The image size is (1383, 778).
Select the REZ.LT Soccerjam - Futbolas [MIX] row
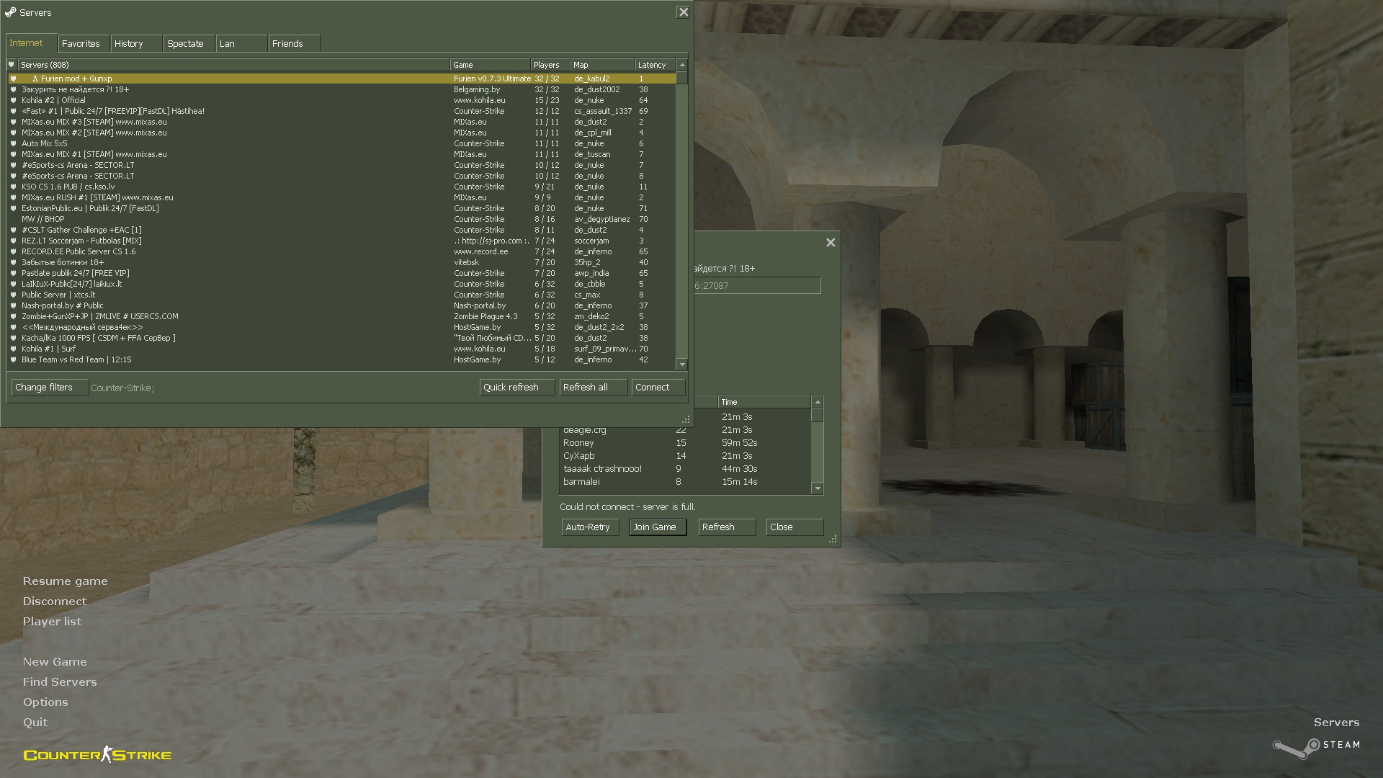click(342, 241)
